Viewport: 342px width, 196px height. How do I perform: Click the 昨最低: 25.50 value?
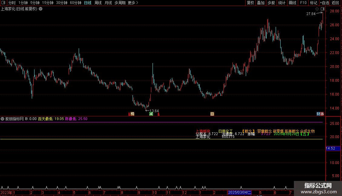[x=76, y=119]
